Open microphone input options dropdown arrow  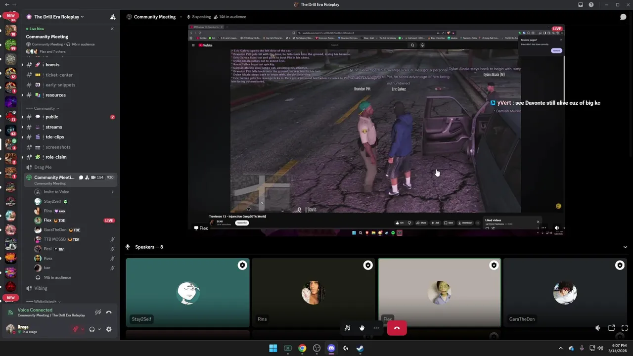pos(83,329)
